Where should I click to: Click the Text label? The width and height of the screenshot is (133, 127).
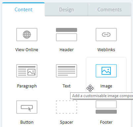66,86
